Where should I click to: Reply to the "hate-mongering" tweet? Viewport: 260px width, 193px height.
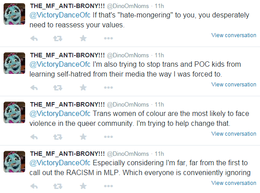click(x=34, y=39)
